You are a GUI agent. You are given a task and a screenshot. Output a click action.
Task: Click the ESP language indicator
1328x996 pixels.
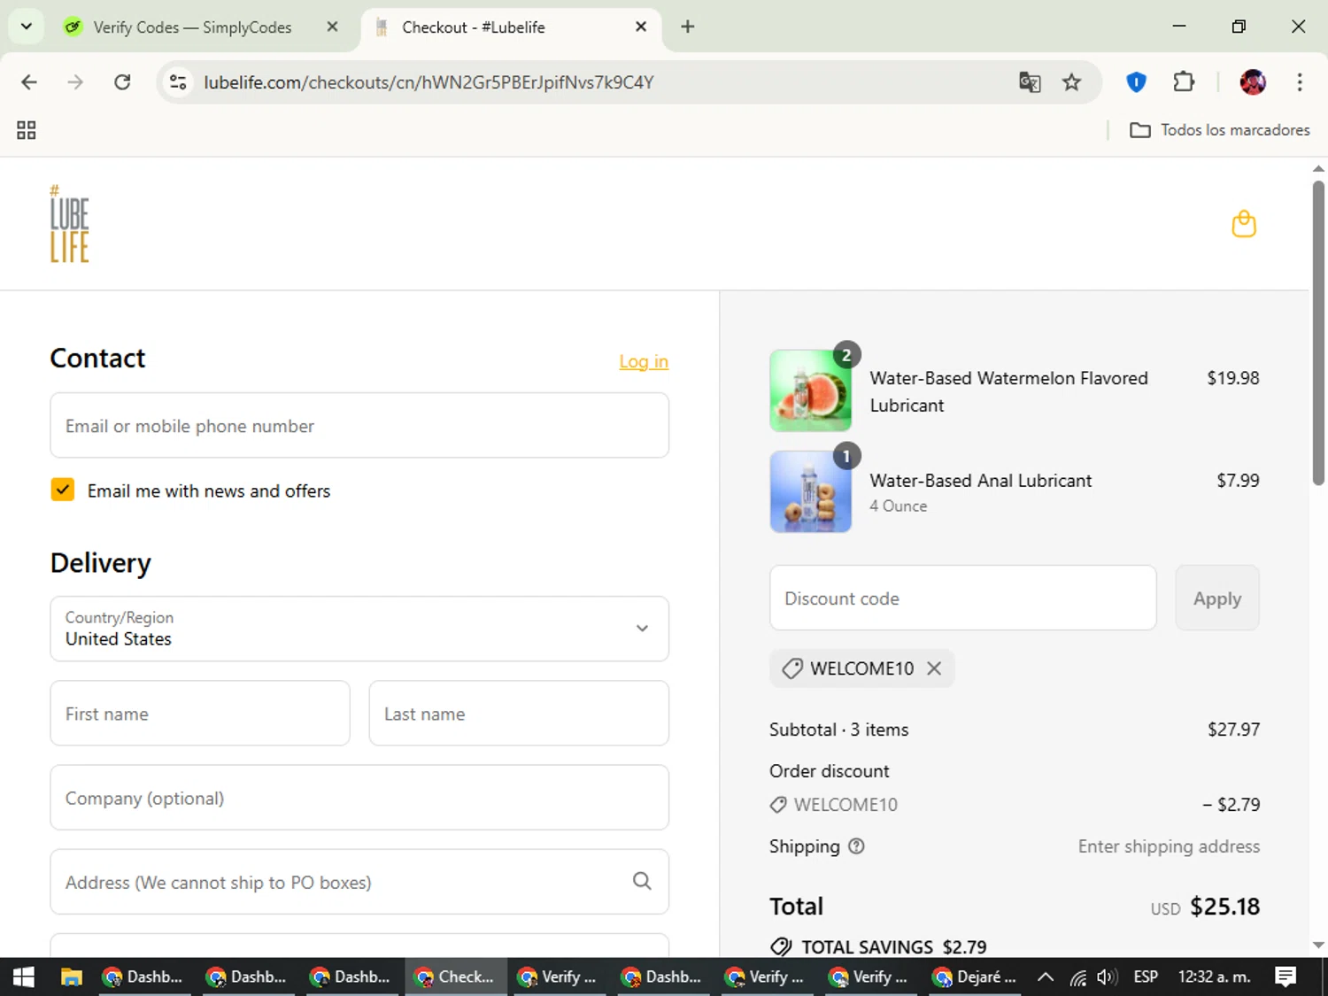(1146, 977)
